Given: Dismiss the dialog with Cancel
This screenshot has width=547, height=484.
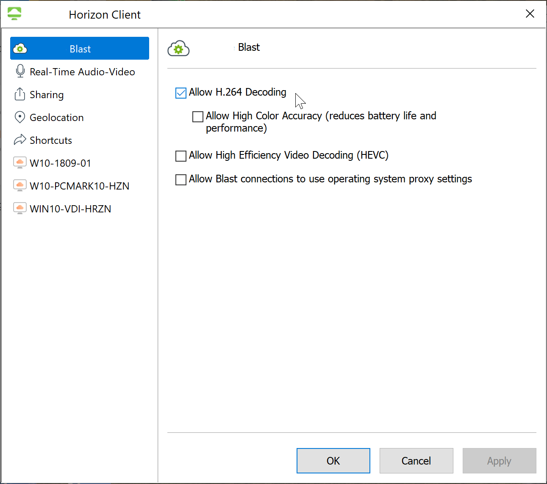Looking at the screenshot, I should click(x=416, y=461).
